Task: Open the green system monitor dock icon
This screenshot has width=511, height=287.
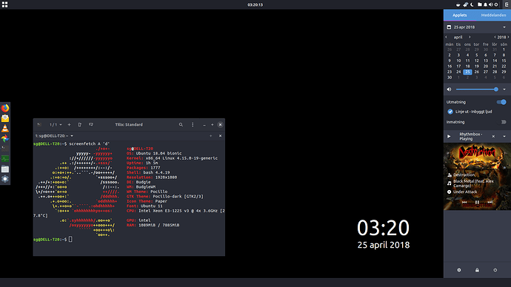Action: (5, 158)
